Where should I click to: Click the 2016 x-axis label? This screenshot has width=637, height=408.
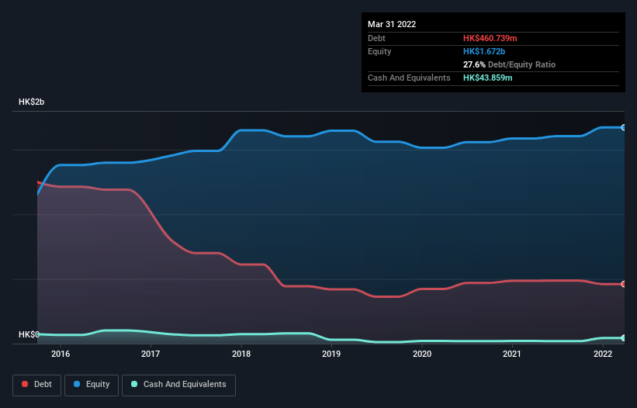click(60, 354)
